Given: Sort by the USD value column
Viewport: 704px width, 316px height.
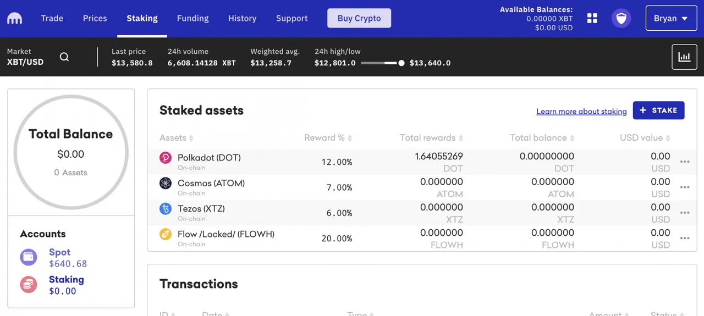Looking at the screenshot, I should click(x=645, y=138).
